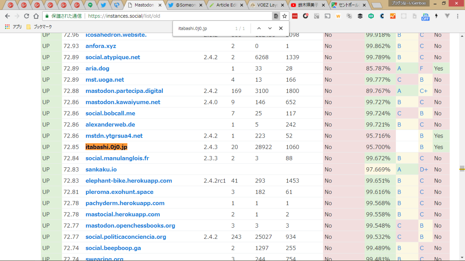Click the Buffer stacked-layers extension icon
465x261 pixels.
click(x=360, y=16)
